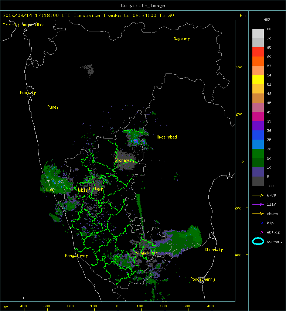Click the 200 tick on the vertical axis
Image resolution: width=286 pixels, height=311 pixels.
tap(239, 115)
